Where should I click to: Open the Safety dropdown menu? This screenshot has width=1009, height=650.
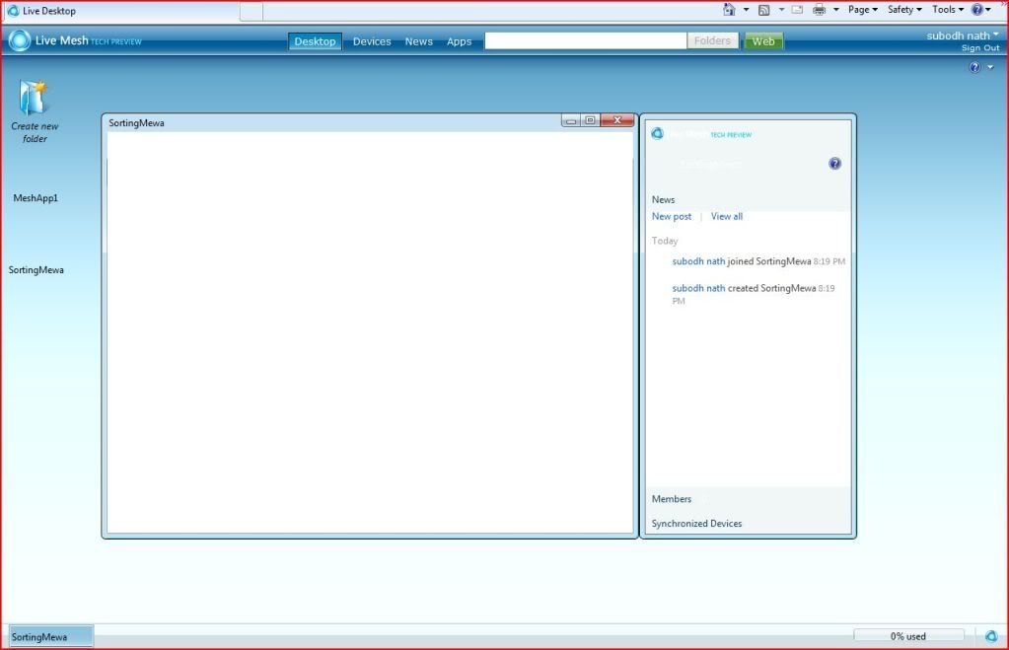(904, 10)
